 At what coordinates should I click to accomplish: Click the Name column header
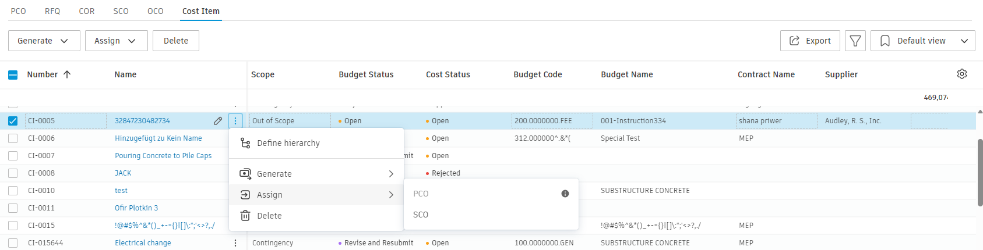coord(125,74)
